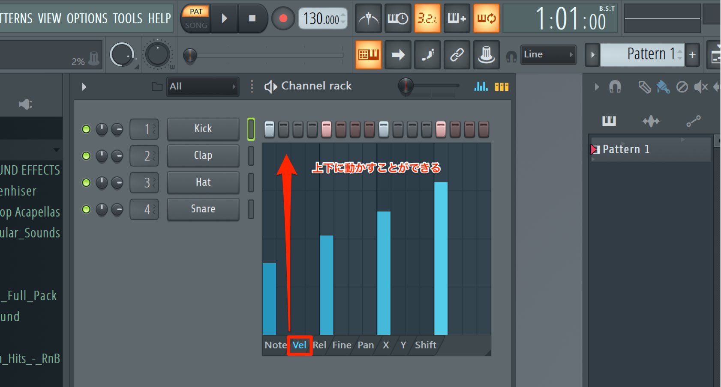Screen dimensions: 721x387
Task: Click the play button
Action: tap(224, 18)
